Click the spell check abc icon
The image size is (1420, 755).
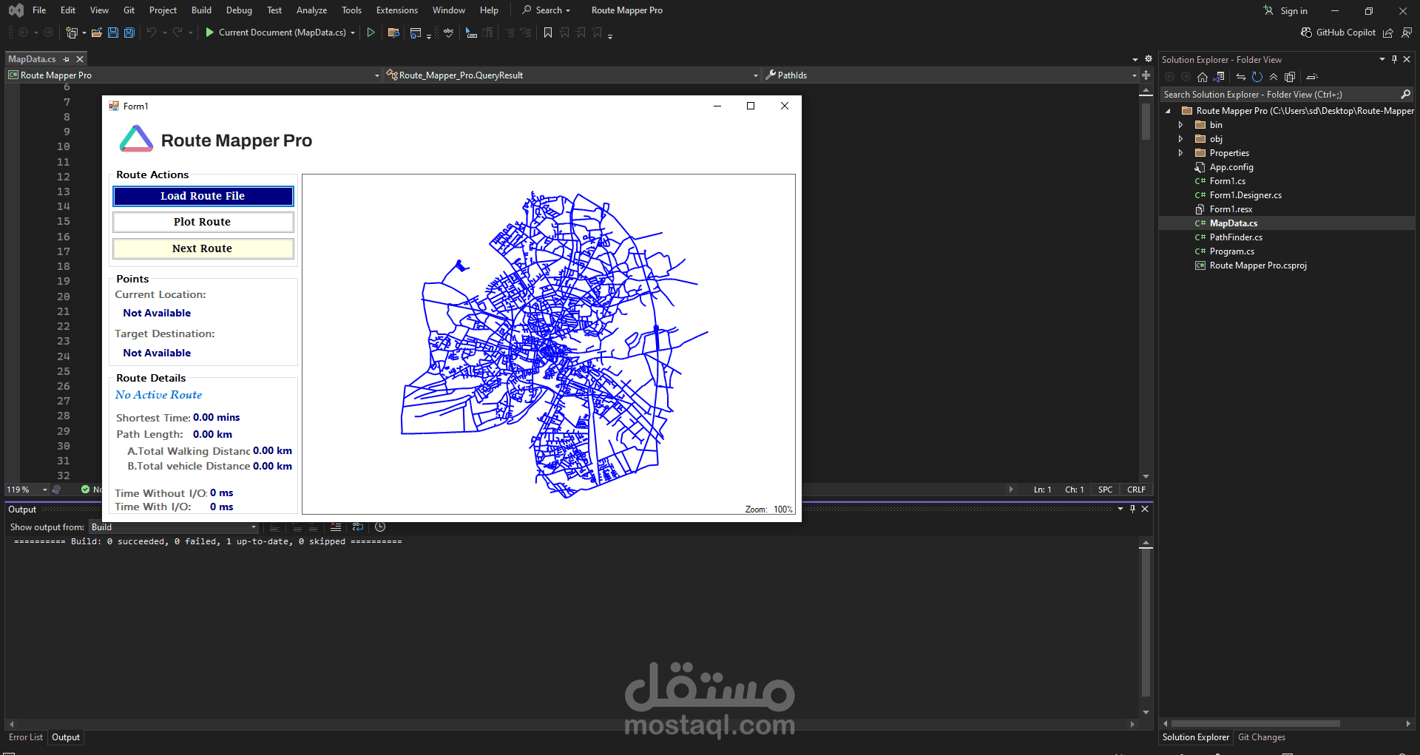[x=448, y=33]
